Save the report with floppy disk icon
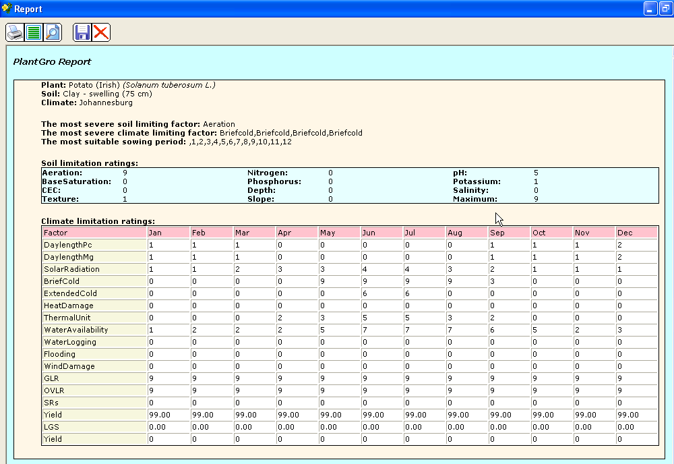 tap(82, 32)
